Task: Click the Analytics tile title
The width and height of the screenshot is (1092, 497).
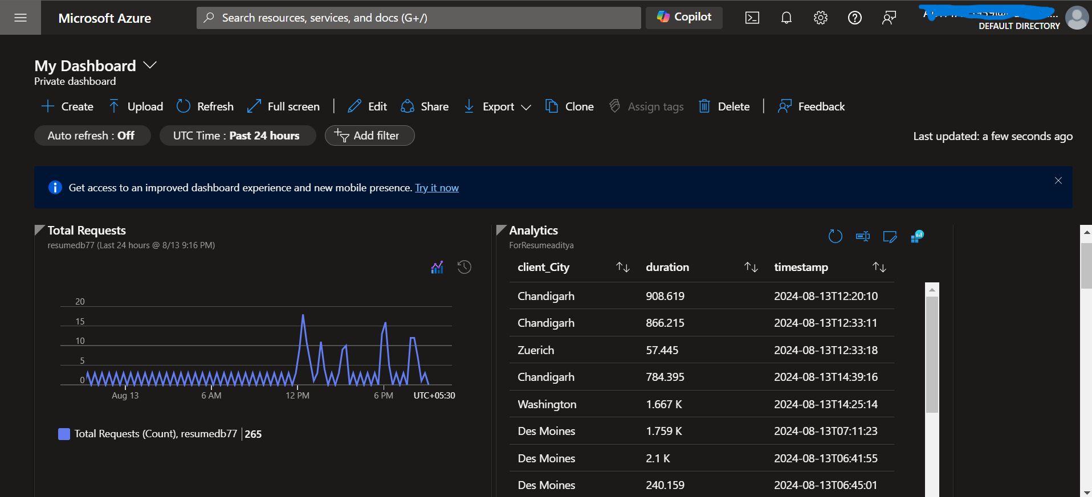Action: point(533,231)
